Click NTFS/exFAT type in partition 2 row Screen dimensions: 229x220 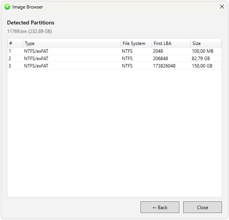click(x=36, y=58)
